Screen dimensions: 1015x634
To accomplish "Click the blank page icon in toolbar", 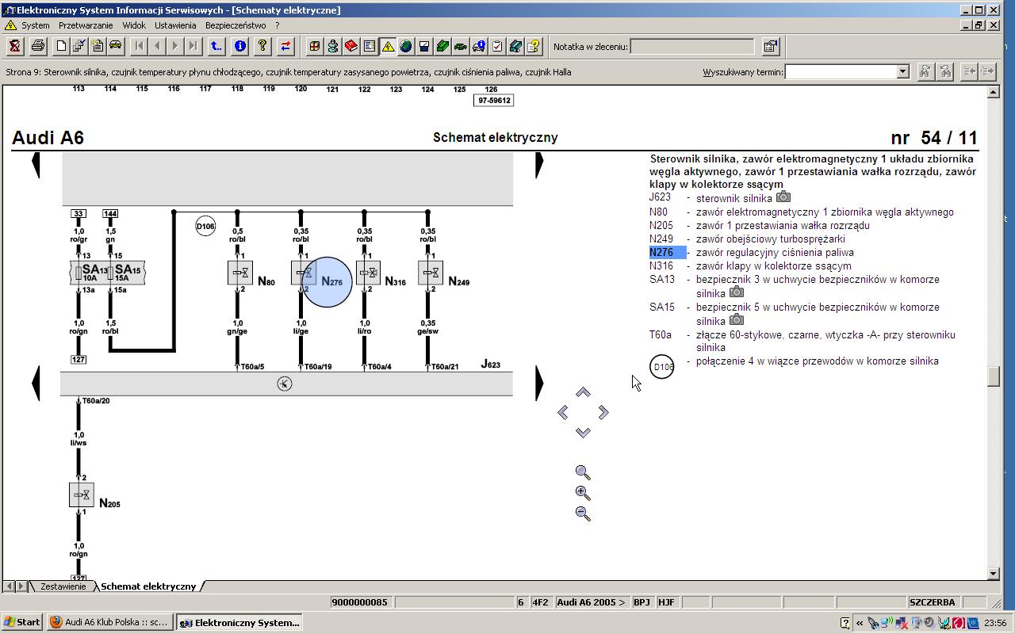I will [61, 46].
